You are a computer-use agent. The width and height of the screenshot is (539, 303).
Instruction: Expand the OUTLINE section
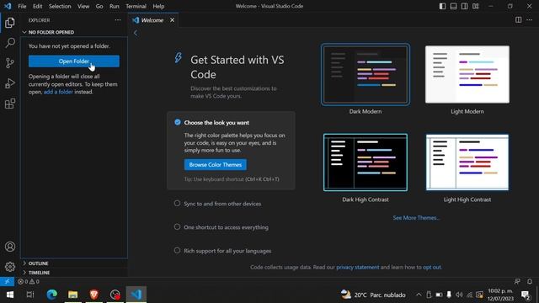coord(74,263)
